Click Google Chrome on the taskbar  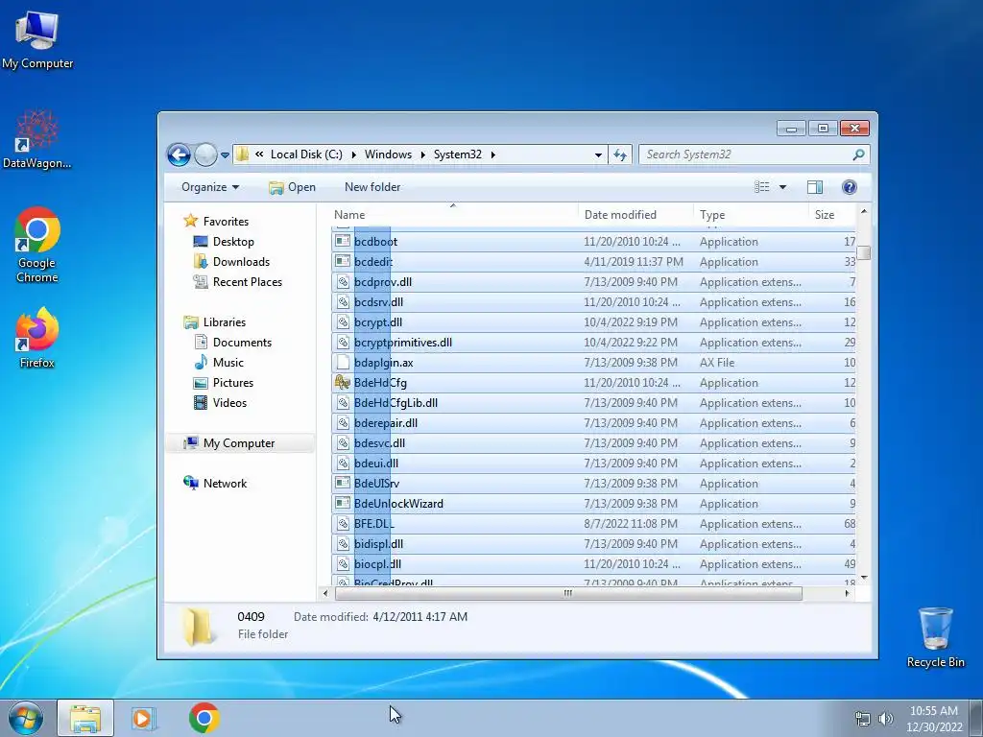[x=204, y=718]
